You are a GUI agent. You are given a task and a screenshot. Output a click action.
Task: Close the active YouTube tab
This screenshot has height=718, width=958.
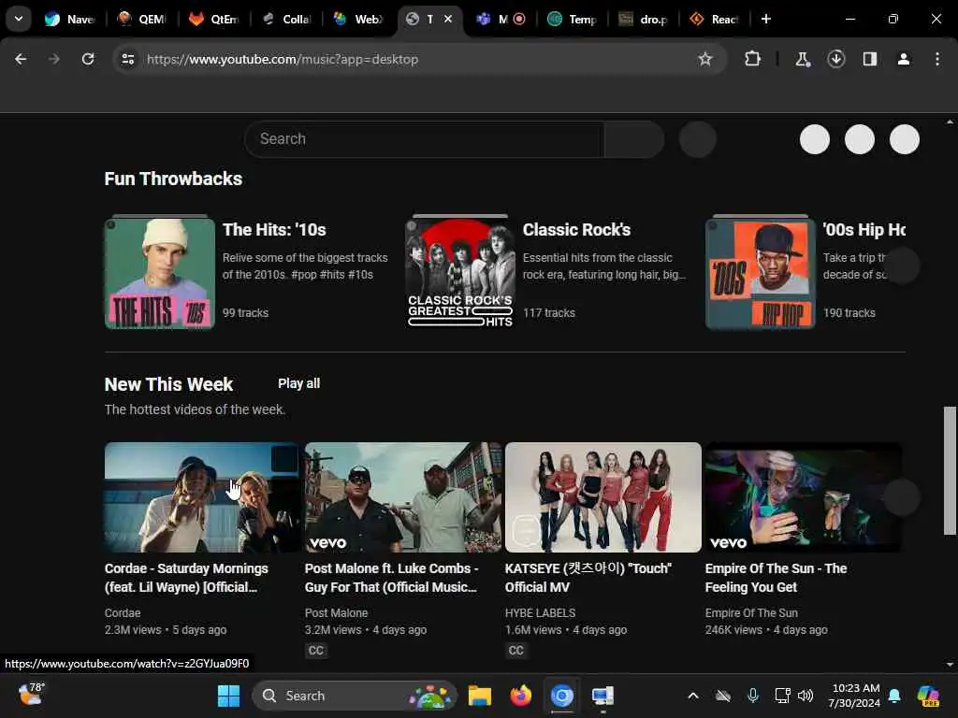448,19
